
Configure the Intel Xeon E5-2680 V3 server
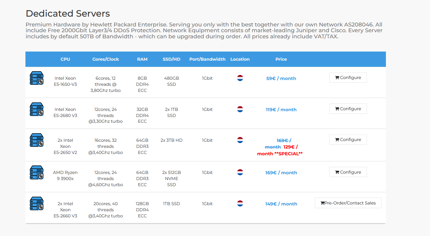click(x=348, y=109)
